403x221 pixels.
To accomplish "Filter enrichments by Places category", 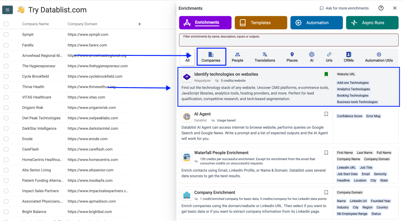I will click(292, 57).
